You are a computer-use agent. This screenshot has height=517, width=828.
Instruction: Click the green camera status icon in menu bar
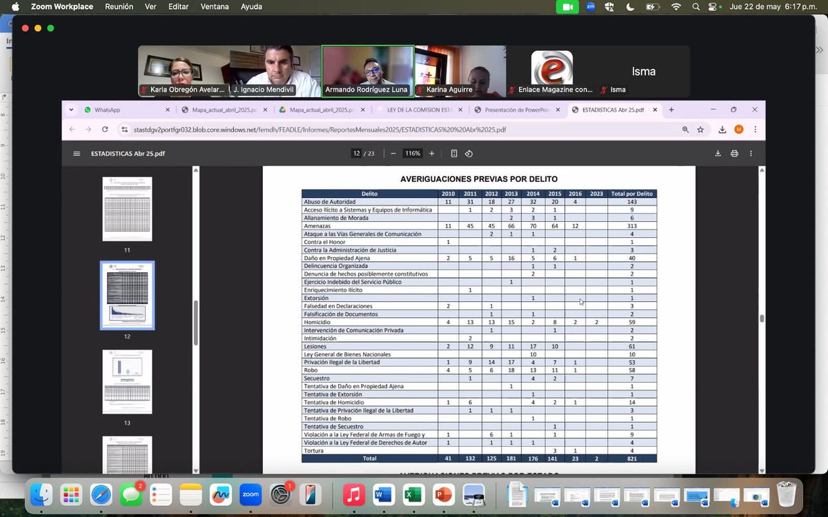coord(568,7)
